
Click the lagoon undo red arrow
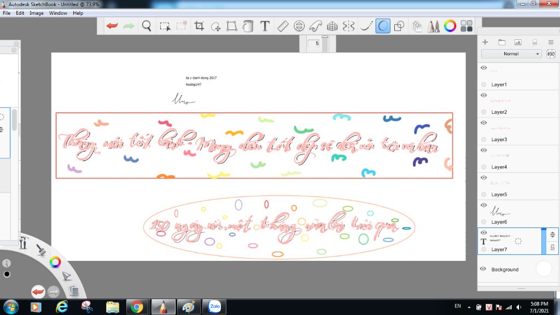38,292
